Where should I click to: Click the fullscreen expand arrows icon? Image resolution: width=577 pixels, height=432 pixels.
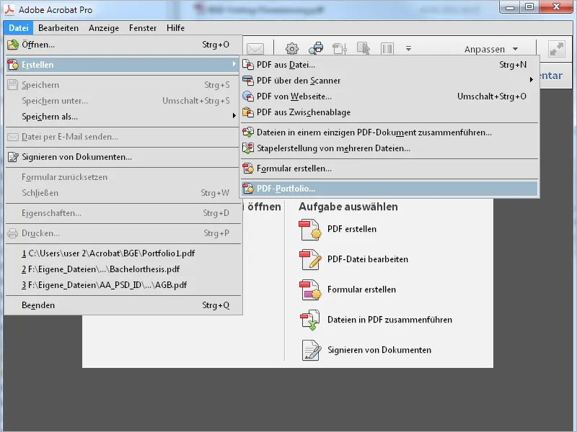click(557, 49)
